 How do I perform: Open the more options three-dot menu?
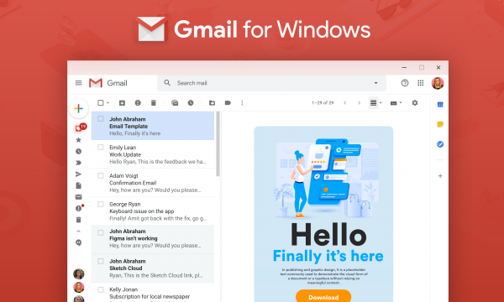tap(242, 102)
